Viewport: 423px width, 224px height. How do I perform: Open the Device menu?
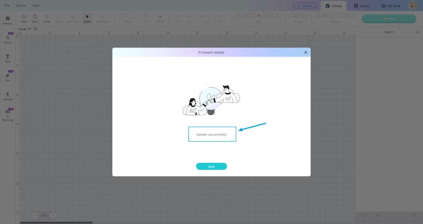coord(21,5)
